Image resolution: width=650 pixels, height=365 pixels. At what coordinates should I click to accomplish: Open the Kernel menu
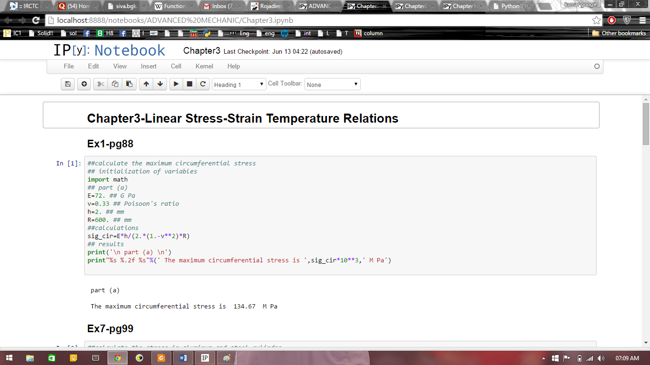[x=204, y=66]
